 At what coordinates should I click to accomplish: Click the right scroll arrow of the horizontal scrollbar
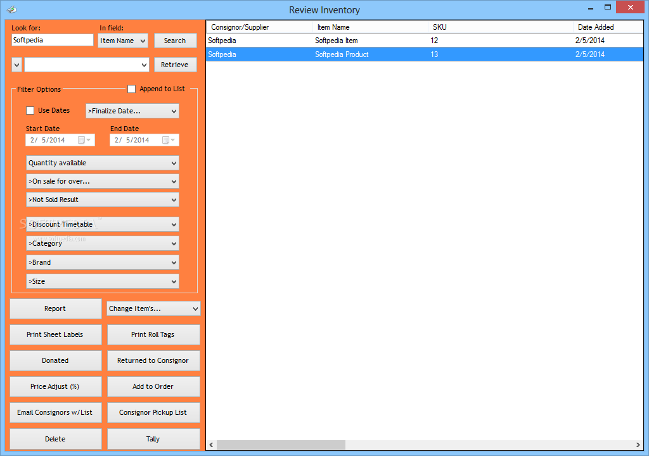click(x=638, y=445)
